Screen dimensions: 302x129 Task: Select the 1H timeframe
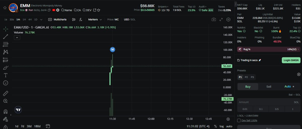(x=24, y=19)
